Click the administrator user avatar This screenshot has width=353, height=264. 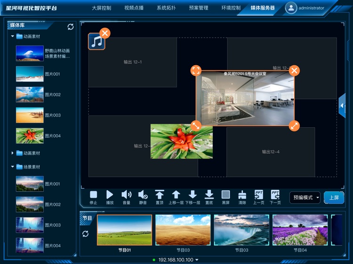[x=291, y=8]
